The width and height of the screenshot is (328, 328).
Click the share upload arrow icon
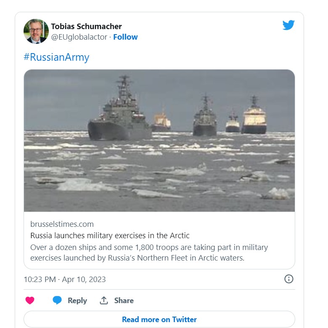coord(104,301)
